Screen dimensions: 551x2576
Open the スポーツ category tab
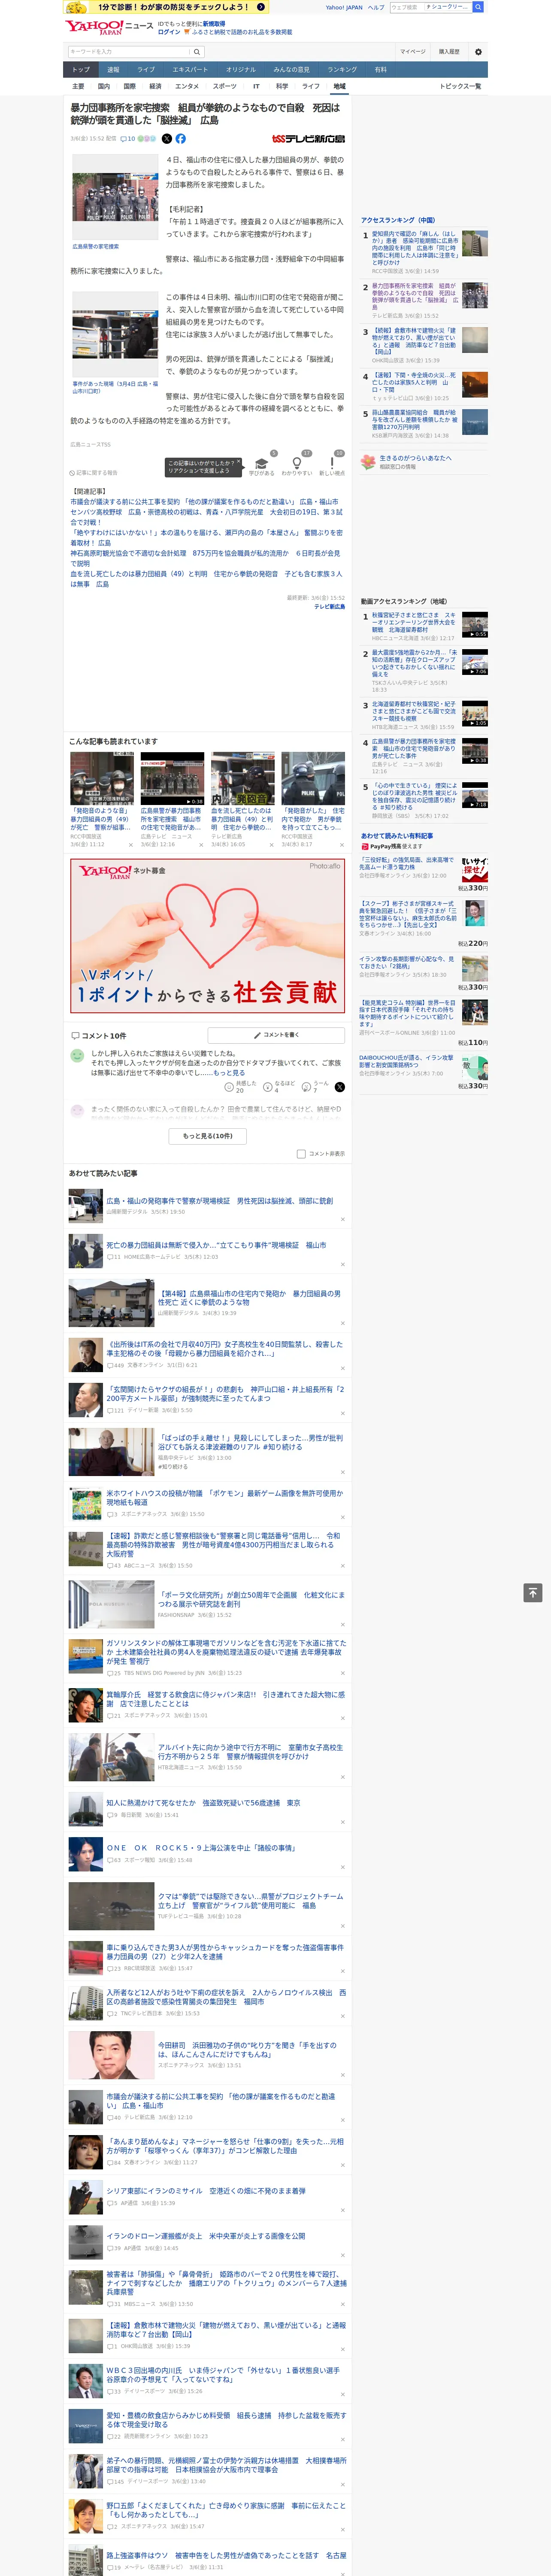pyautogui.click(x=225, y=86)
